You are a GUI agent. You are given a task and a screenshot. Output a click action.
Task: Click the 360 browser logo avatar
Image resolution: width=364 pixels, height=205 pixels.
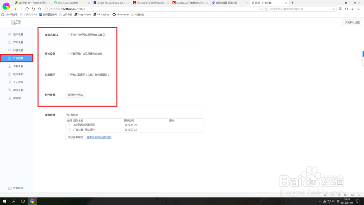[x=6, y=6]
